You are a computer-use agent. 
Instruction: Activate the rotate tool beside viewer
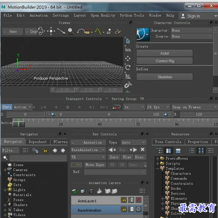(128, 67)
